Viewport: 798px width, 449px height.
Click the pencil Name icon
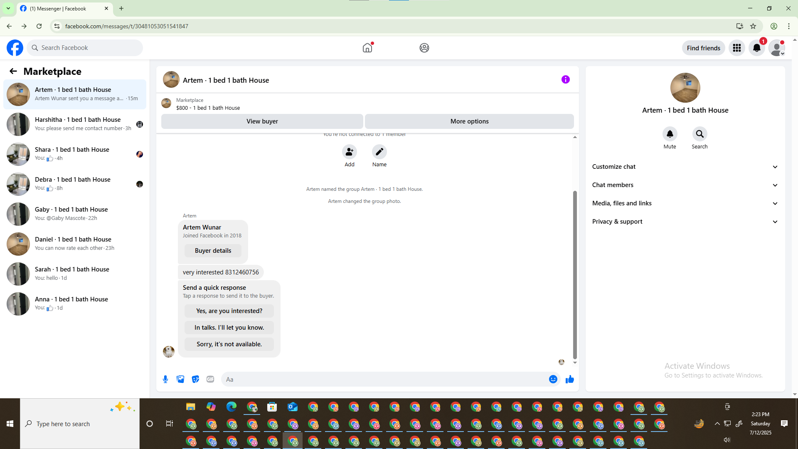tap(379, 152)
